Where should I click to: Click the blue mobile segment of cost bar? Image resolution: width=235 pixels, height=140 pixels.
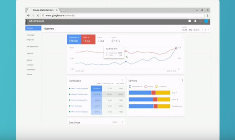(140, 93)
